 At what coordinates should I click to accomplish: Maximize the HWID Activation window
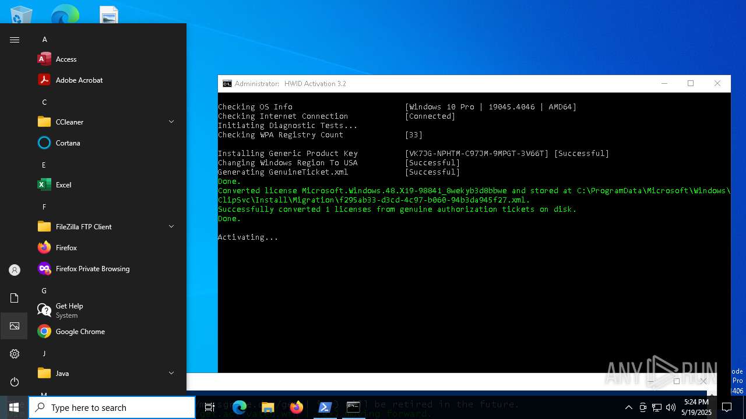[x=691, y=84]
